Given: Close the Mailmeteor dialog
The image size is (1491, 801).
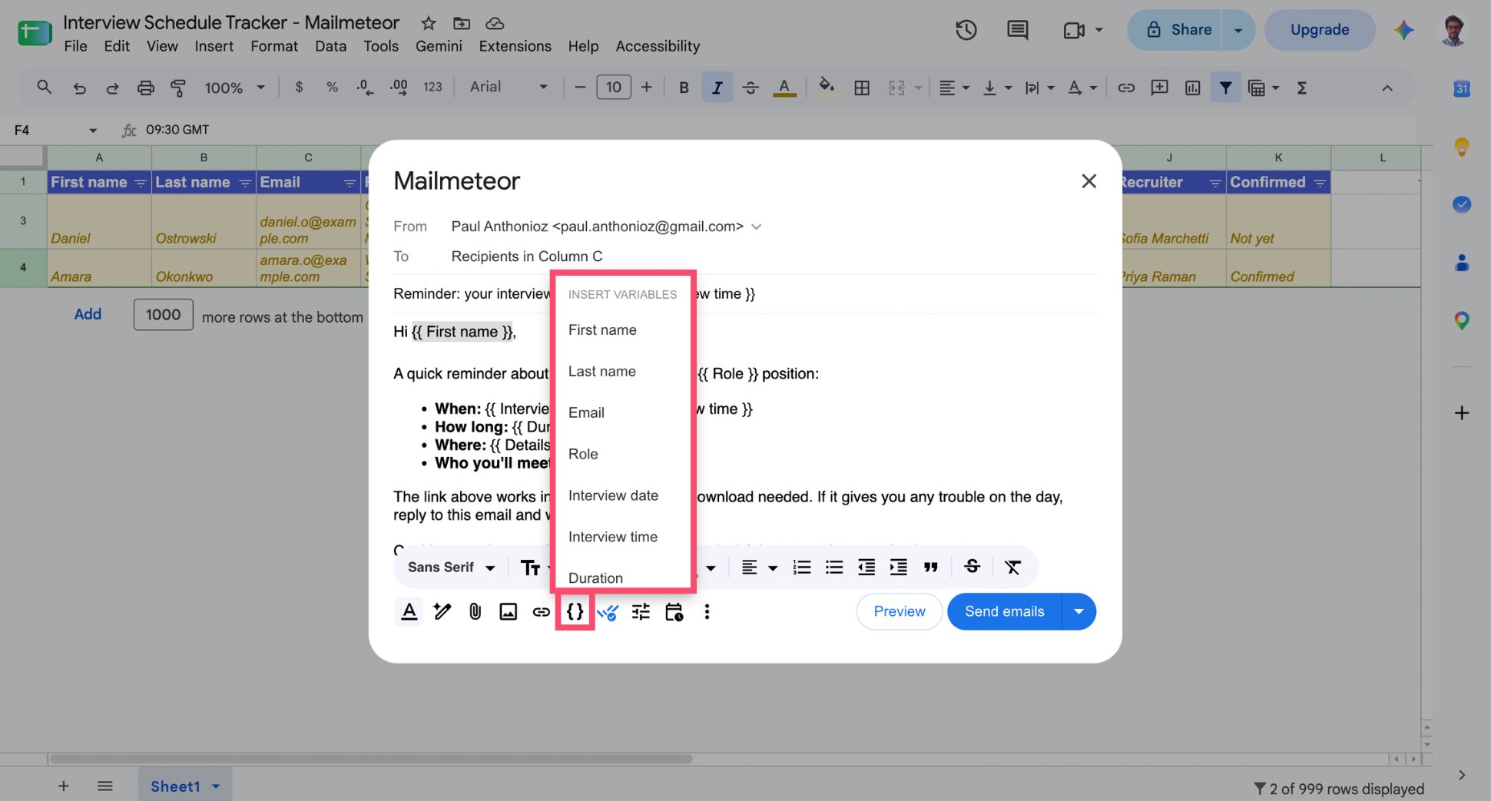Looking at the screenshot, I should click(1088, 181).
